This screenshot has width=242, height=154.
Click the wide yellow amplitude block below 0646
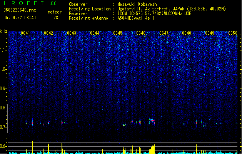click(153, 149)
